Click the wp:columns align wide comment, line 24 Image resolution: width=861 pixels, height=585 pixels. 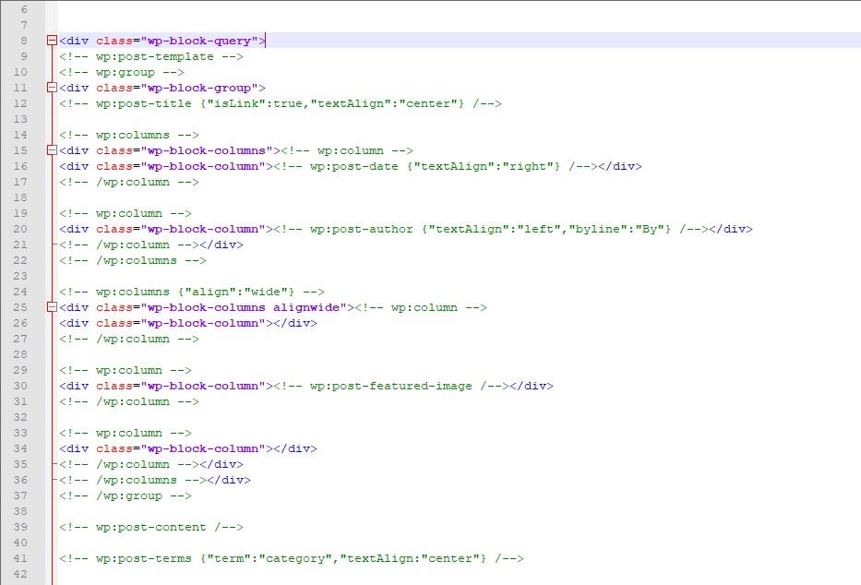point(192,292)
